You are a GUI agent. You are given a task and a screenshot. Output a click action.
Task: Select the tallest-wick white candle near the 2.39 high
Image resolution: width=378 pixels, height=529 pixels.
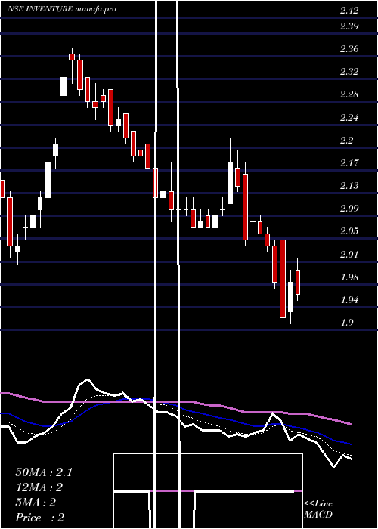(x=64, y=66)
